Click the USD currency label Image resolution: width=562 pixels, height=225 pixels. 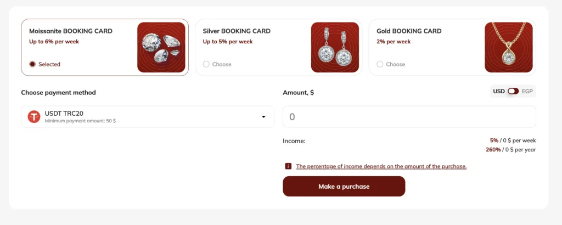pyautogui.click(x=498, y=91)
